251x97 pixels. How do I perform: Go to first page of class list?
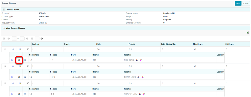4,38
